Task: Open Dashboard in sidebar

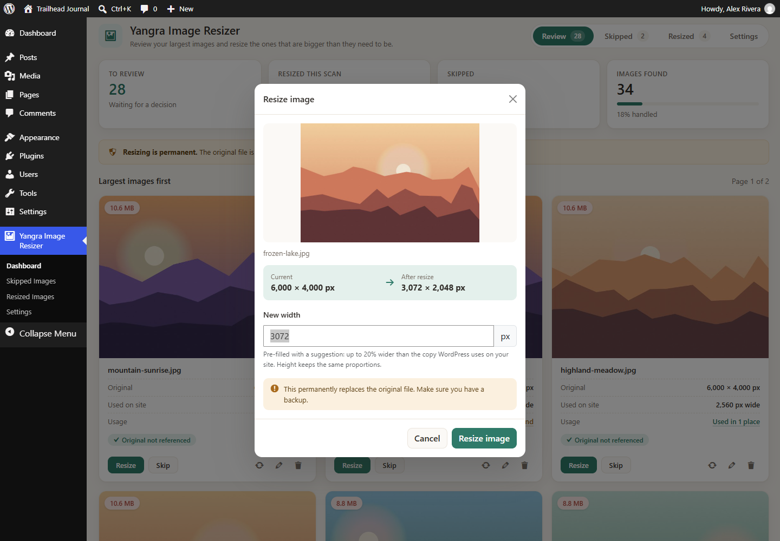Action: pyautogui.click(x=43, y=33)
